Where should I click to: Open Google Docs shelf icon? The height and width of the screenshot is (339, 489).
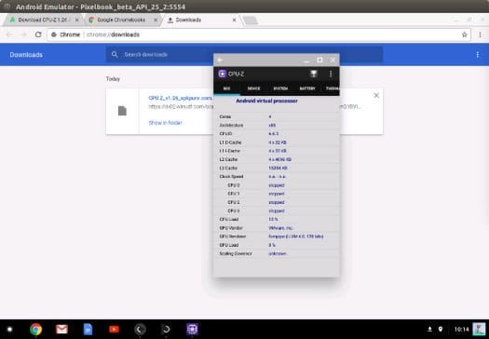(88, 330)
